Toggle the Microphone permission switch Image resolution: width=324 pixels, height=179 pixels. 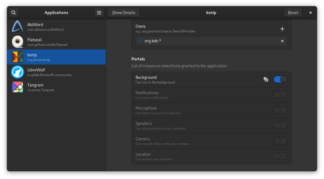coord(280,110)
